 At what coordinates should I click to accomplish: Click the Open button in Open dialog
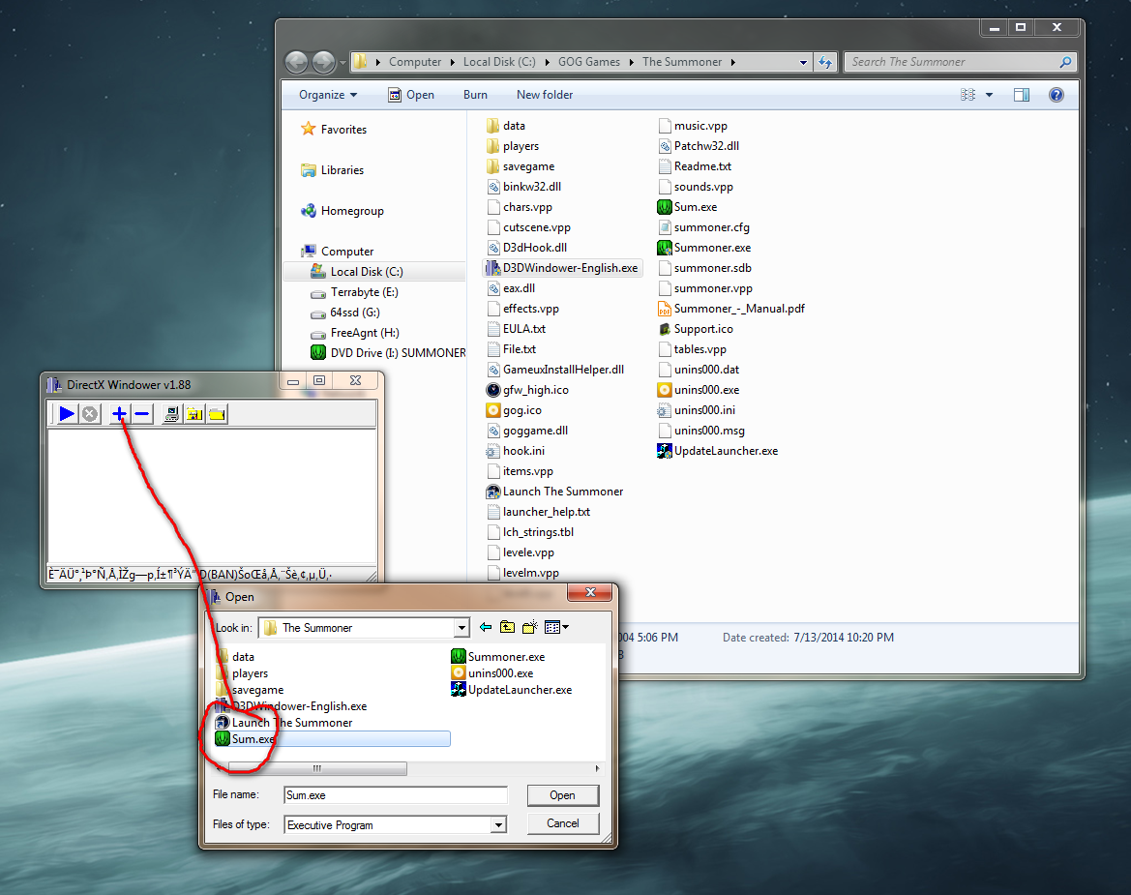pos(563,795)
